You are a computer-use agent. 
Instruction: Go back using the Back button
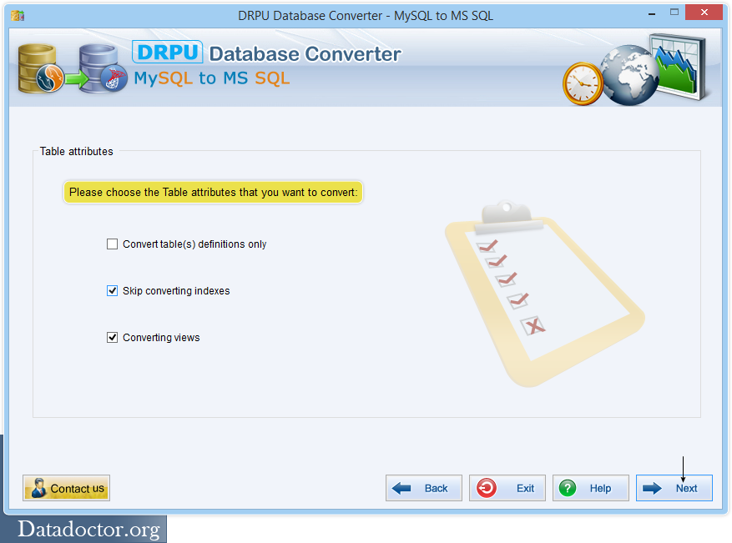(x=424, y=488)
